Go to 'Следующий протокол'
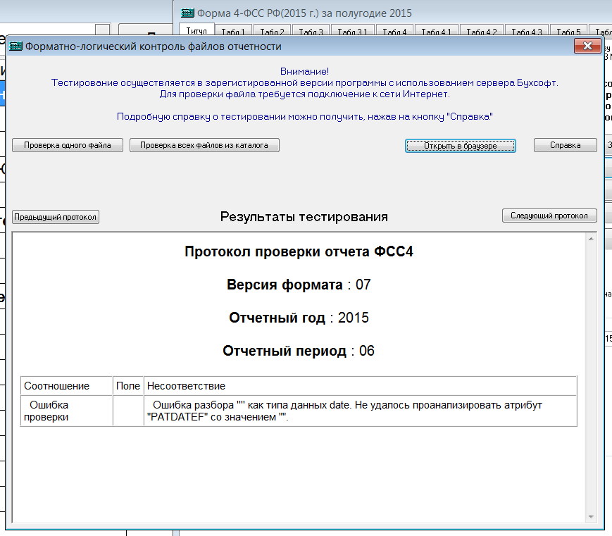Image resolution: width=612 pixels, height=536 pixels. (549, 216)
